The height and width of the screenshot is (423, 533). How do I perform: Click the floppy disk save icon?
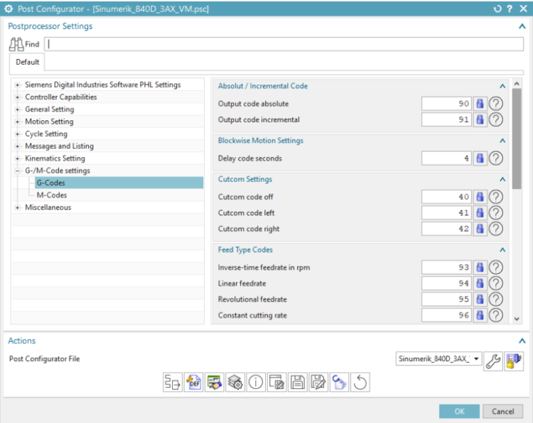tap(298, 383)
